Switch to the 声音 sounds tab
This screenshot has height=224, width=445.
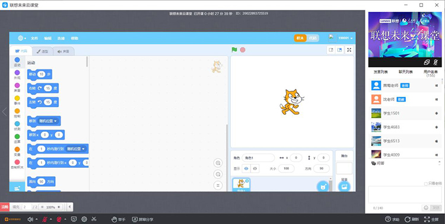tap(63, 51)
